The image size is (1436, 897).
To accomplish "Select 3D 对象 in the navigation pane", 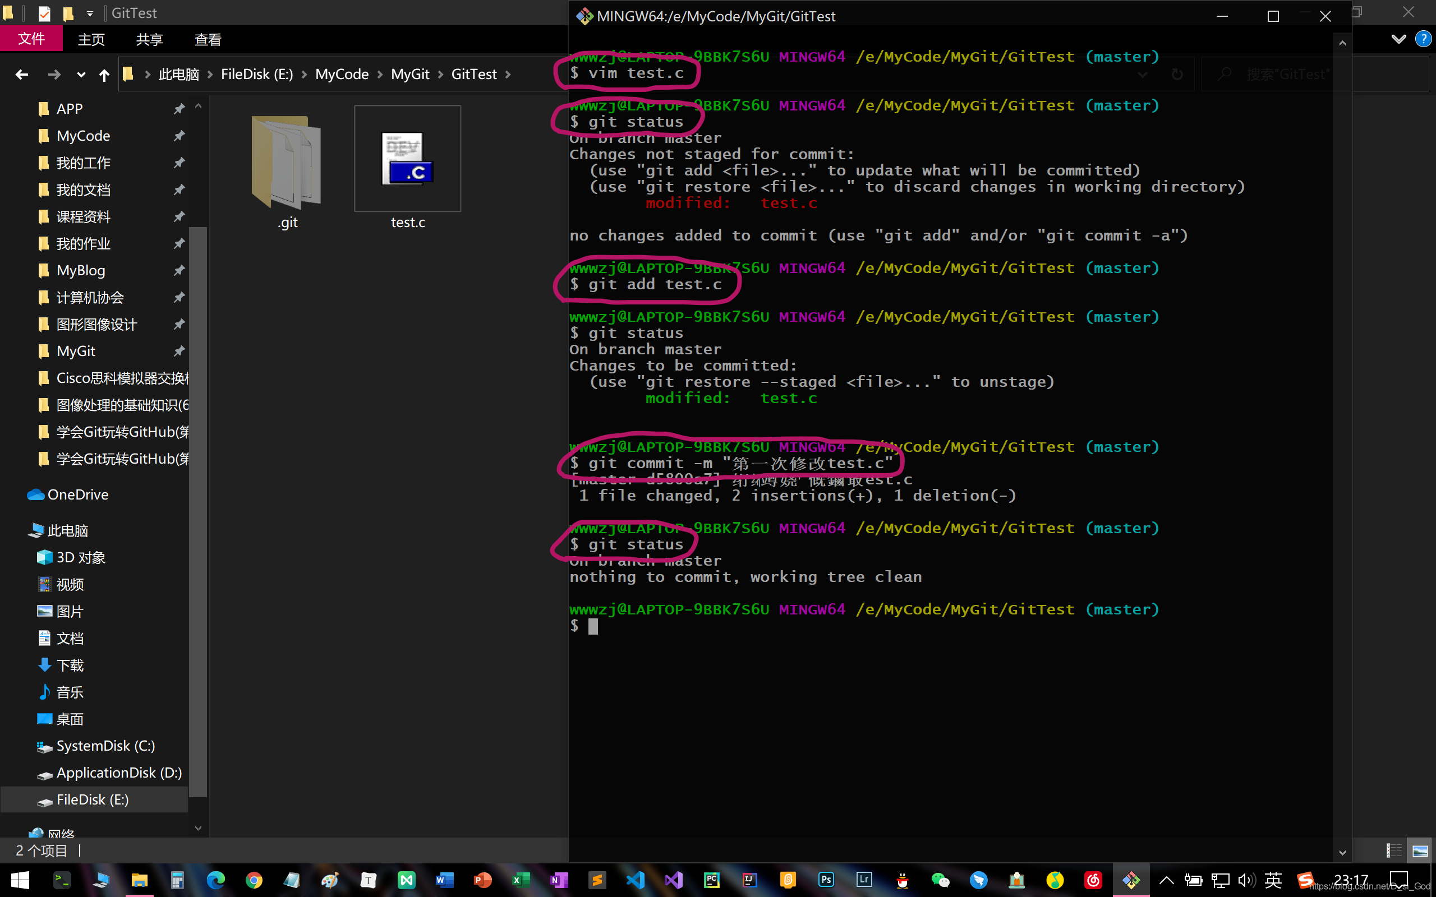I will (81, 558).
